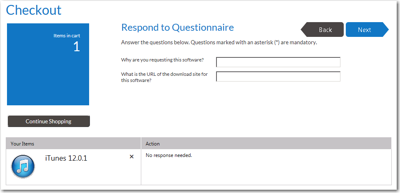
Task: Click the 'What is the URL' question label
Action: [164, 77]
